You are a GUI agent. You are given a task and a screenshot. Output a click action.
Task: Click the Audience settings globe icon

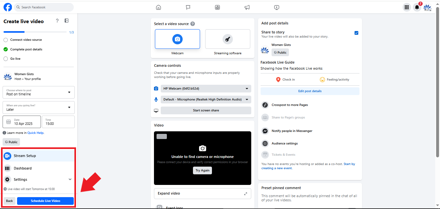point(265,144)
